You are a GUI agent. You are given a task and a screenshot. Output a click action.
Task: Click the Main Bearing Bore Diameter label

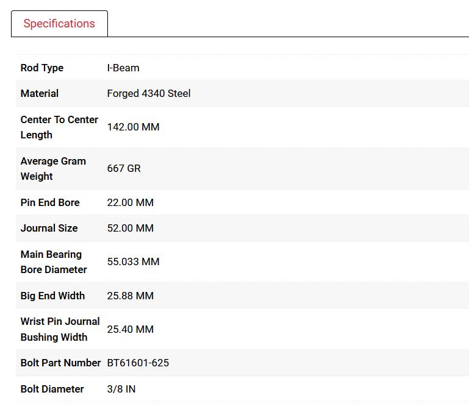click(54, 261)
